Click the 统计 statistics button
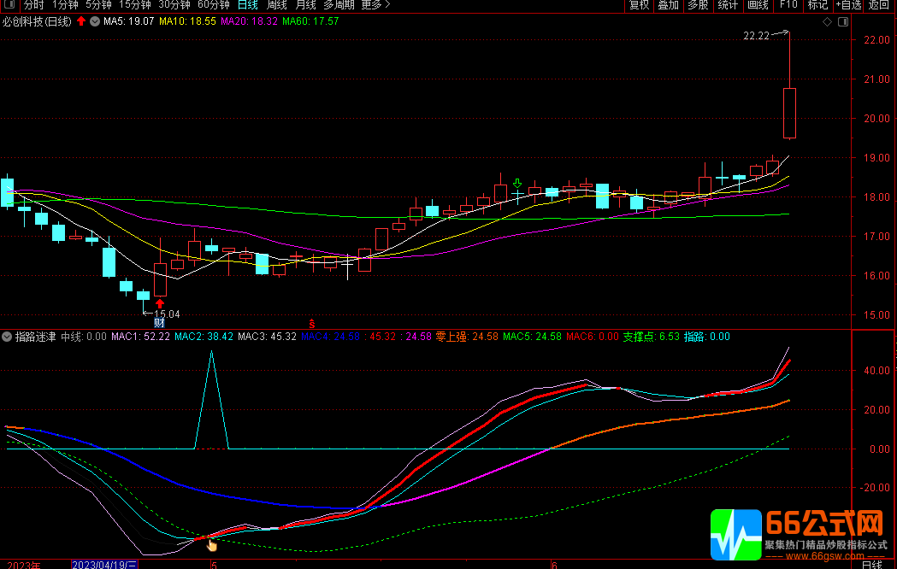The width and height of the screenshot is (897, 569). pos(728,5)
